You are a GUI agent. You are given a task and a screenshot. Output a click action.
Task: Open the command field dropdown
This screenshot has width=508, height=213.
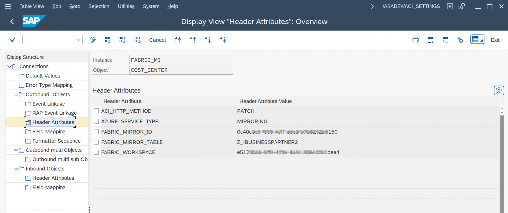tap(78, 40)
